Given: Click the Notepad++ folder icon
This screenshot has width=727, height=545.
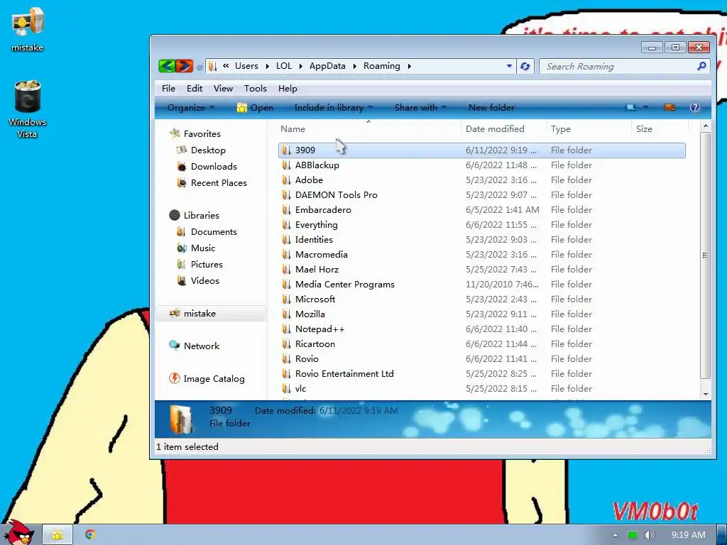Looking at the screenshot, I should click(287, 329).
